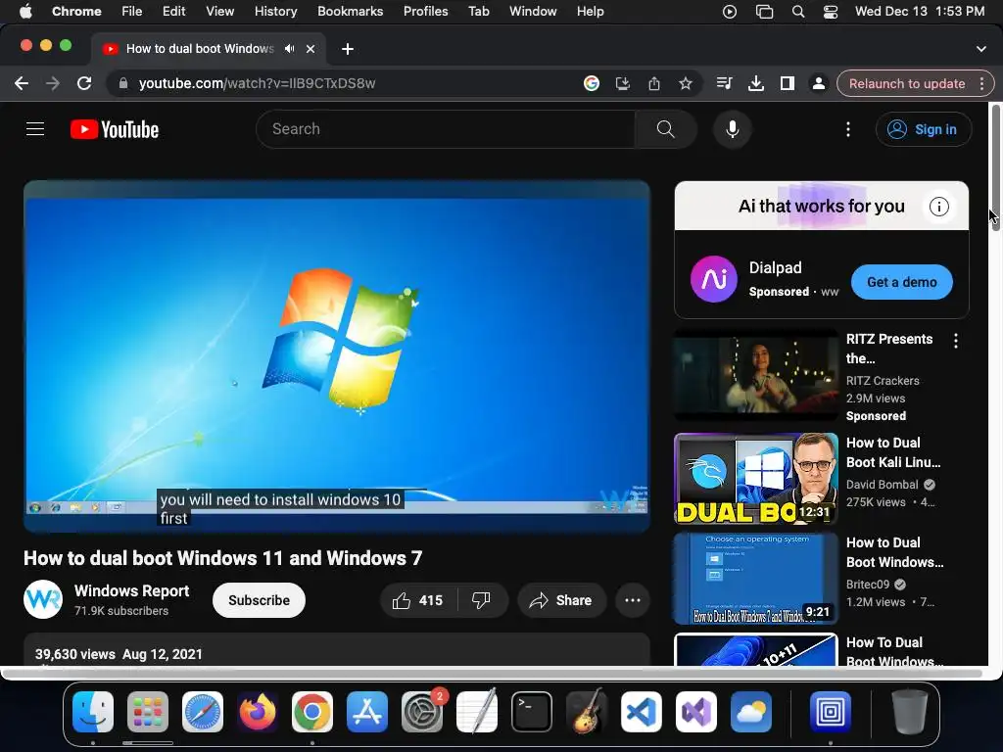Close the YouTube tab
This screenshot has width=1003, height=752.
coord(310,49)
